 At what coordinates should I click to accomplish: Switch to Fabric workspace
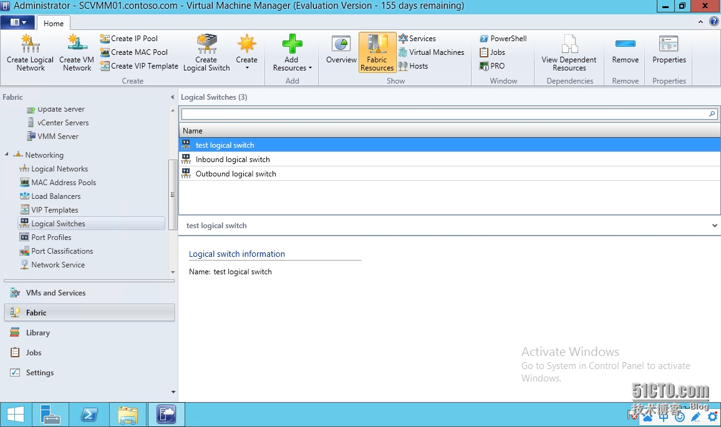(89, 312)
